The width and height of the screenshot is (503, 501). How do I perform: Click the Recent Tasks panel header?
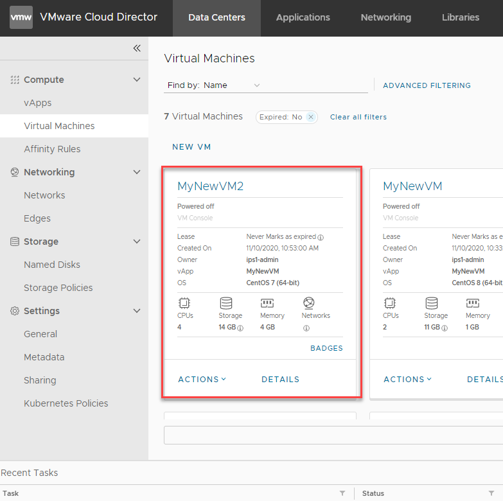click(29, 473)
